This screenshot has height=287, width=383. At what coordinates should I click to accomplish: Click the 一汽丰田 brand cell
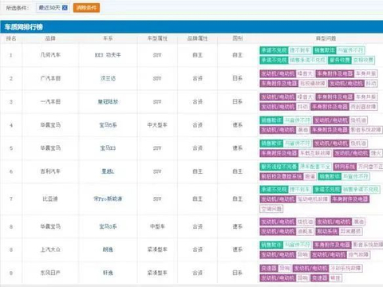50,101
